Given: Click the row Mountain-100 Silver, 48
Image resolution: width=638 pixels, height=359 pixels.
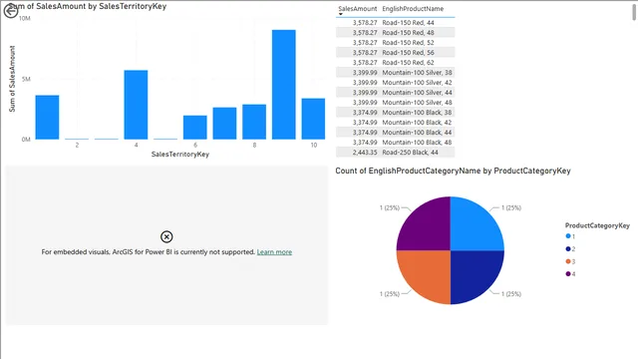Looking at the screenshot, I should coord(395,102).
